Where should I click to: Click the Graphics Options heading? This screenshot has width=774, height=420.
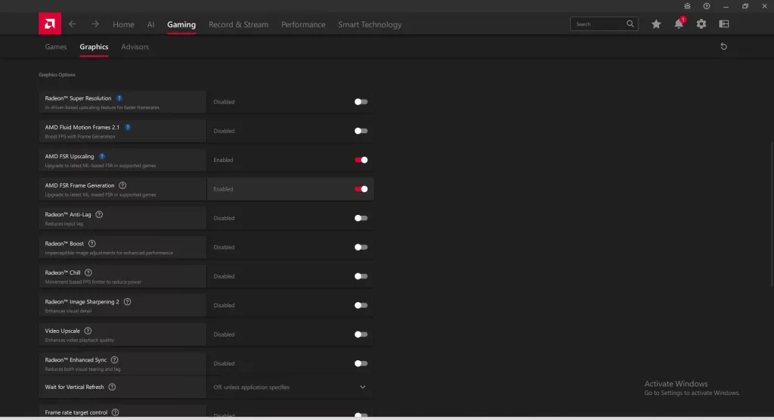[x=57, y=75]
